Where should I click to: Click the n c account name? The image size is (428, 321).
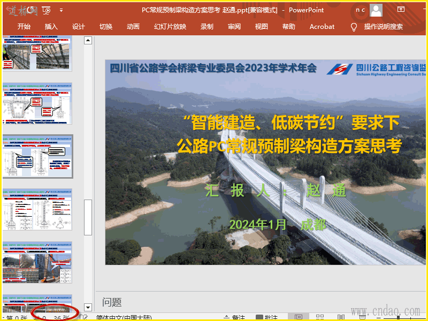click(x=360, y=10)
